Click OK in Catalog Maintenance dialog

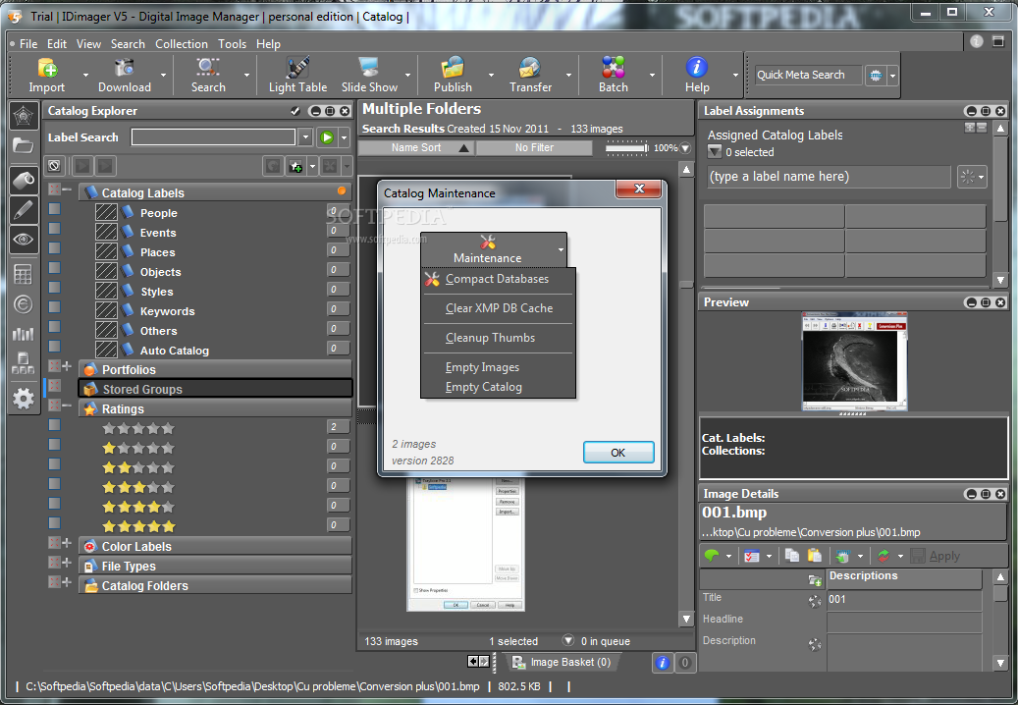(618, 453)
